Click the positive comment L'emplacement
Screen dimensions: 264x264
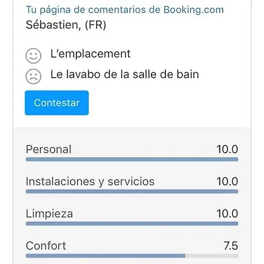click(90, 53)
